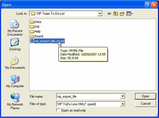The height and width of the screenshot is (118, 159).
Task: Click the folder icon in Look in box
Action: point(33,14)
